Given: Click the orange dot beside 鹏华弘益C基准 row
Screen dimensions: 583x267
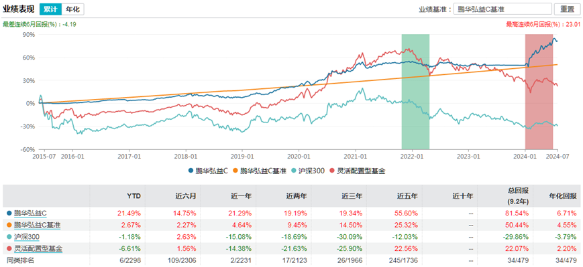Looking at the screenshot, I should pos(9,225).
